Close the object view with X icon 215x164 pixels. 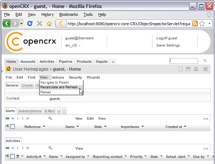click(x=205, y=69)
